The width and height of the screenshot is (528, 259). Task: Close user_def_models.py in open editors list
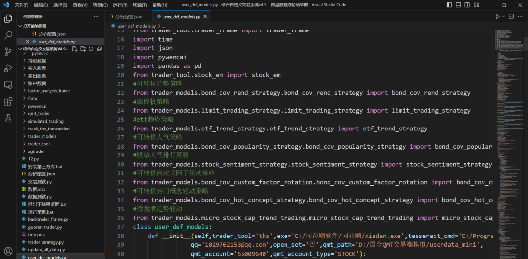(x=27, y=42)
